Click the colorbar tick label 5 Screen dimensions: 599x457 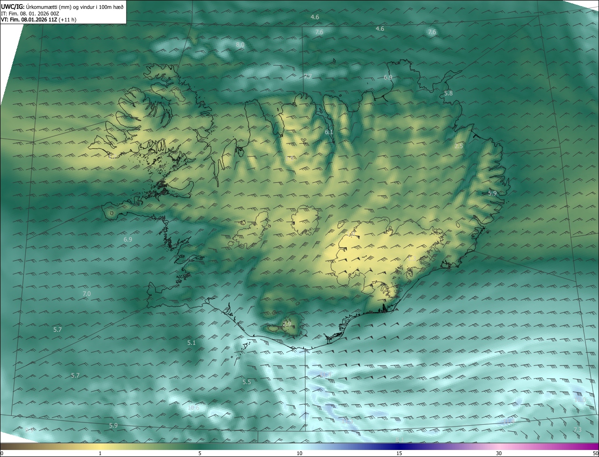tap(200, 454)
